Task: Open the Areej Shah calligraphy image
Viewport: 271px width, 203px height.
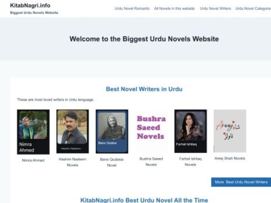Action: (x=230, y=131)
